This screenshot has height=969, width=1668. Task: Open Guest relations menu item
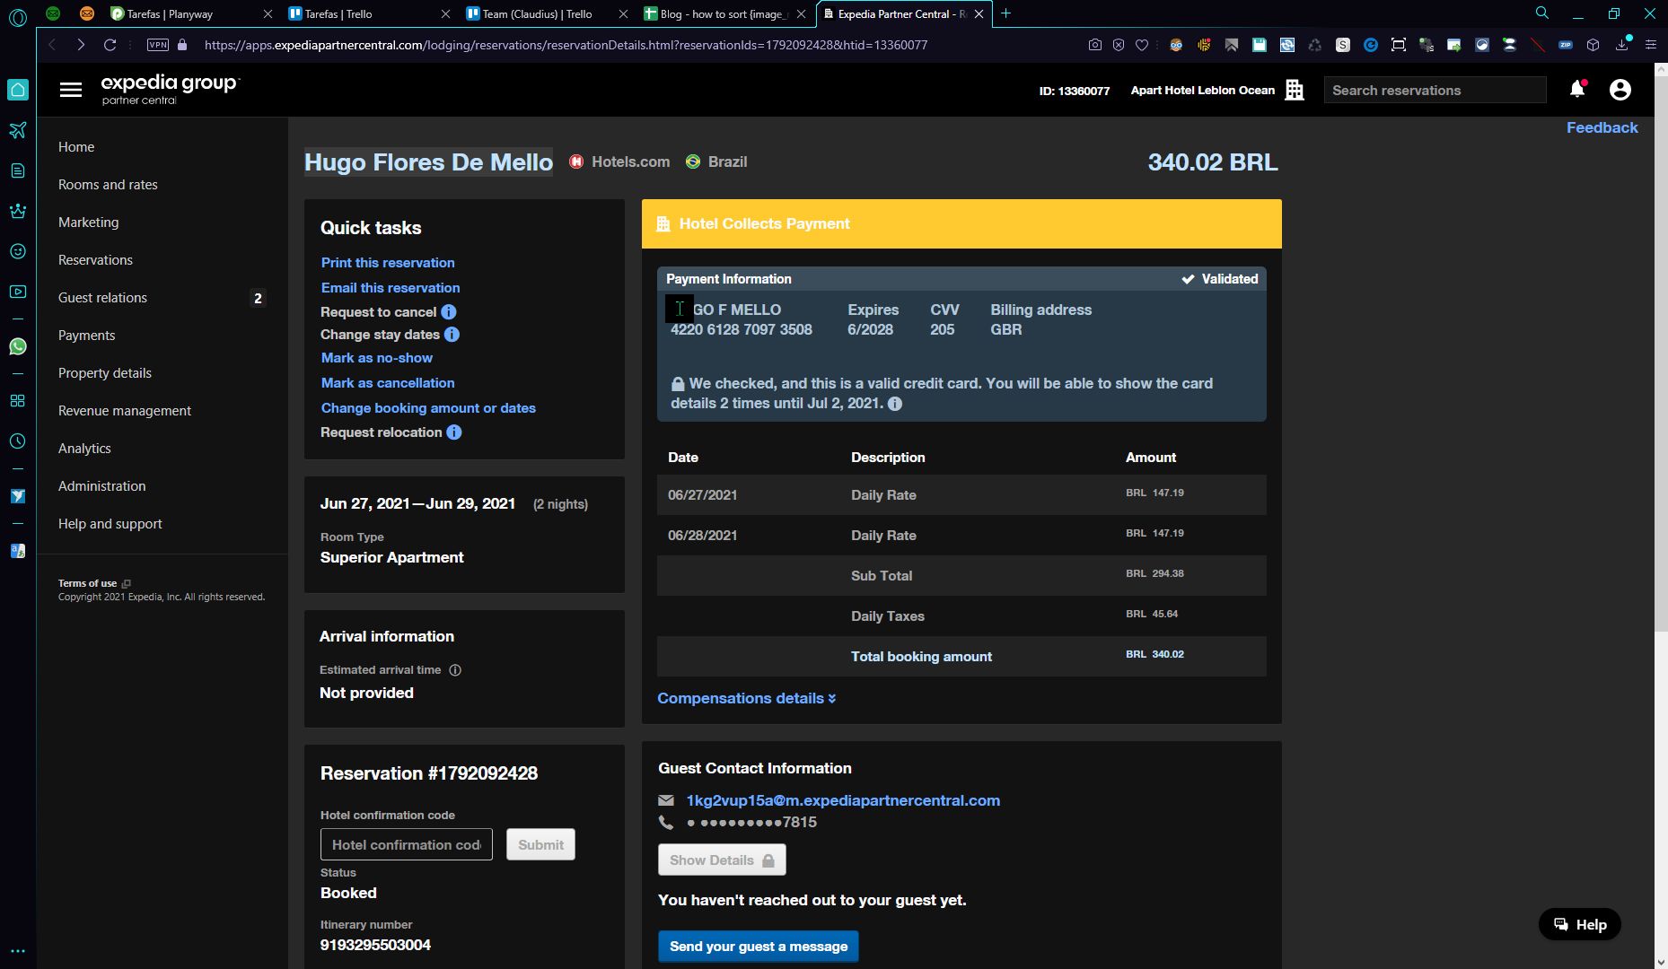click(102, 298)
